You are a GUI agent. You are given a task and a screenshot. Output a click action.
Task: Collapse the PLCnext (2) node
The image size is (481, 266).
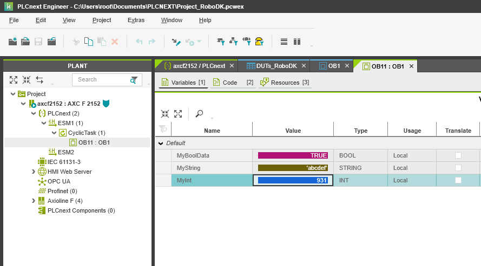point(34,113)
